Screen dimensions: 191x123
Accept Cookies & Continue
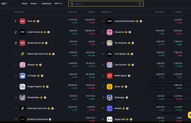click(x=169, y=97)
